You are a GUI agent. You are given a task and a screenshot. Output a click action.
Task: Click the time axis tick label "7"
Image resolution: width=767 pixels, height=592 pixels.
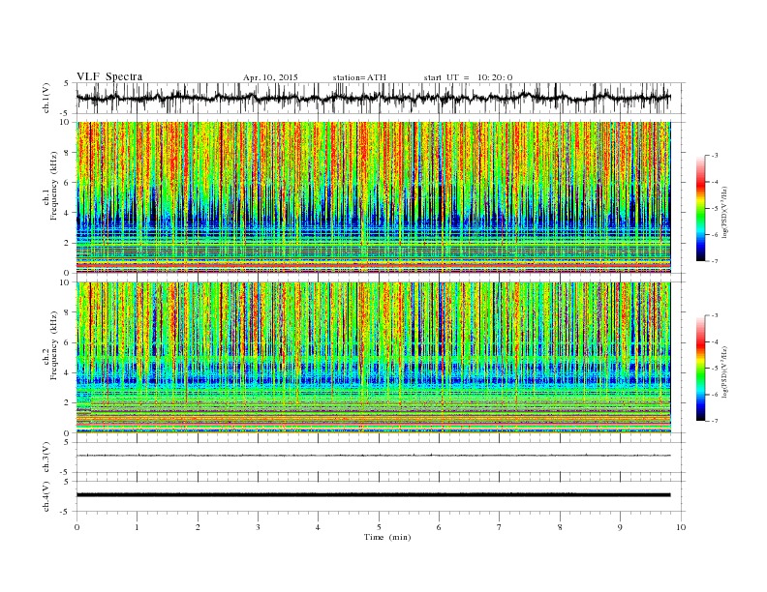coord(500,527)
